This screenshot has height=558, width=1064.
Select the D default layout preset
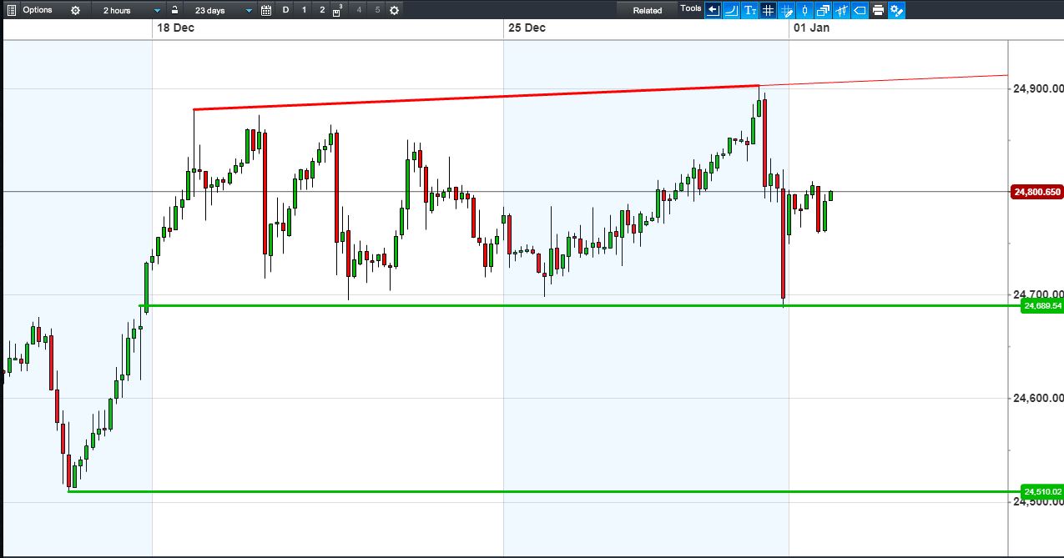[x=286, y=10]
